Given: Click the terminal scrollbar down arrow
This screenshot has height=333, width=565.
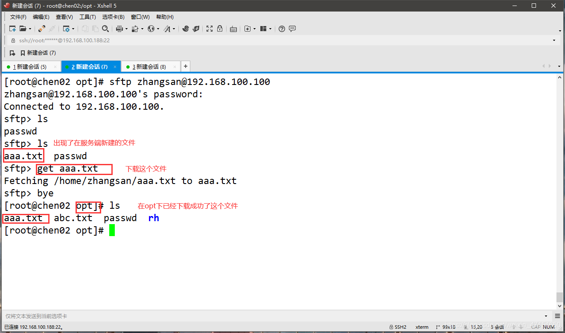Looking at the screenshot, I should pyautogui.click(x=559, y=306).
